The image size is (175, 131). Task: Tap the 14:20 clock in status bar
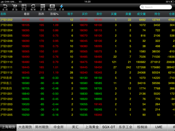click(x=87, y=2)
